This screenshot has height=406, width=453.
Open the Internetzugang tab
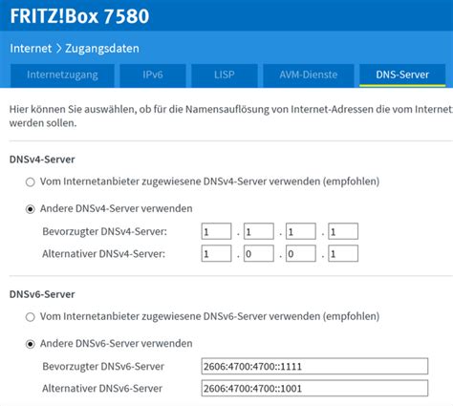click(62, 75)
